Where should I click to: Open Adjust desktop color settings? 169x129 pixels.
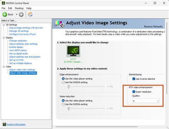click(x=23, y=44)
